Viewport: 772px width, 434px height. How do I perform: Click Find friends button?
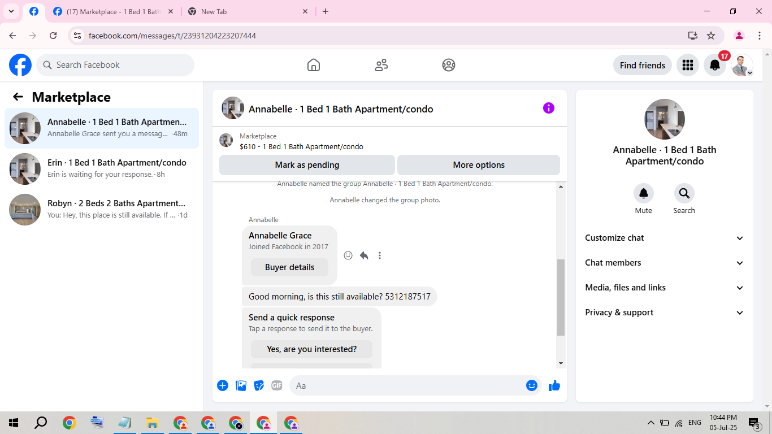(643, 65)
